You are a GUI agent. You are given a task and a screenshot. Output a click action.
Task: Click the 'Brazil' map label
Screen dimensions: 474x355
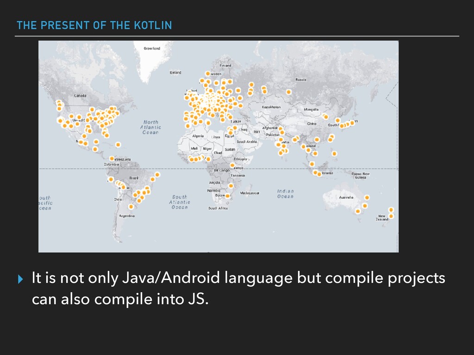tap(134, 178)
